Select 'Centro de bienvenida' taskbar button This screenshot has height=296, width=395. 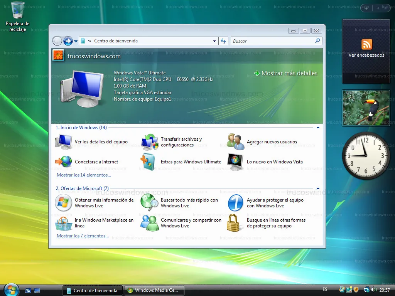click(93, 290)
